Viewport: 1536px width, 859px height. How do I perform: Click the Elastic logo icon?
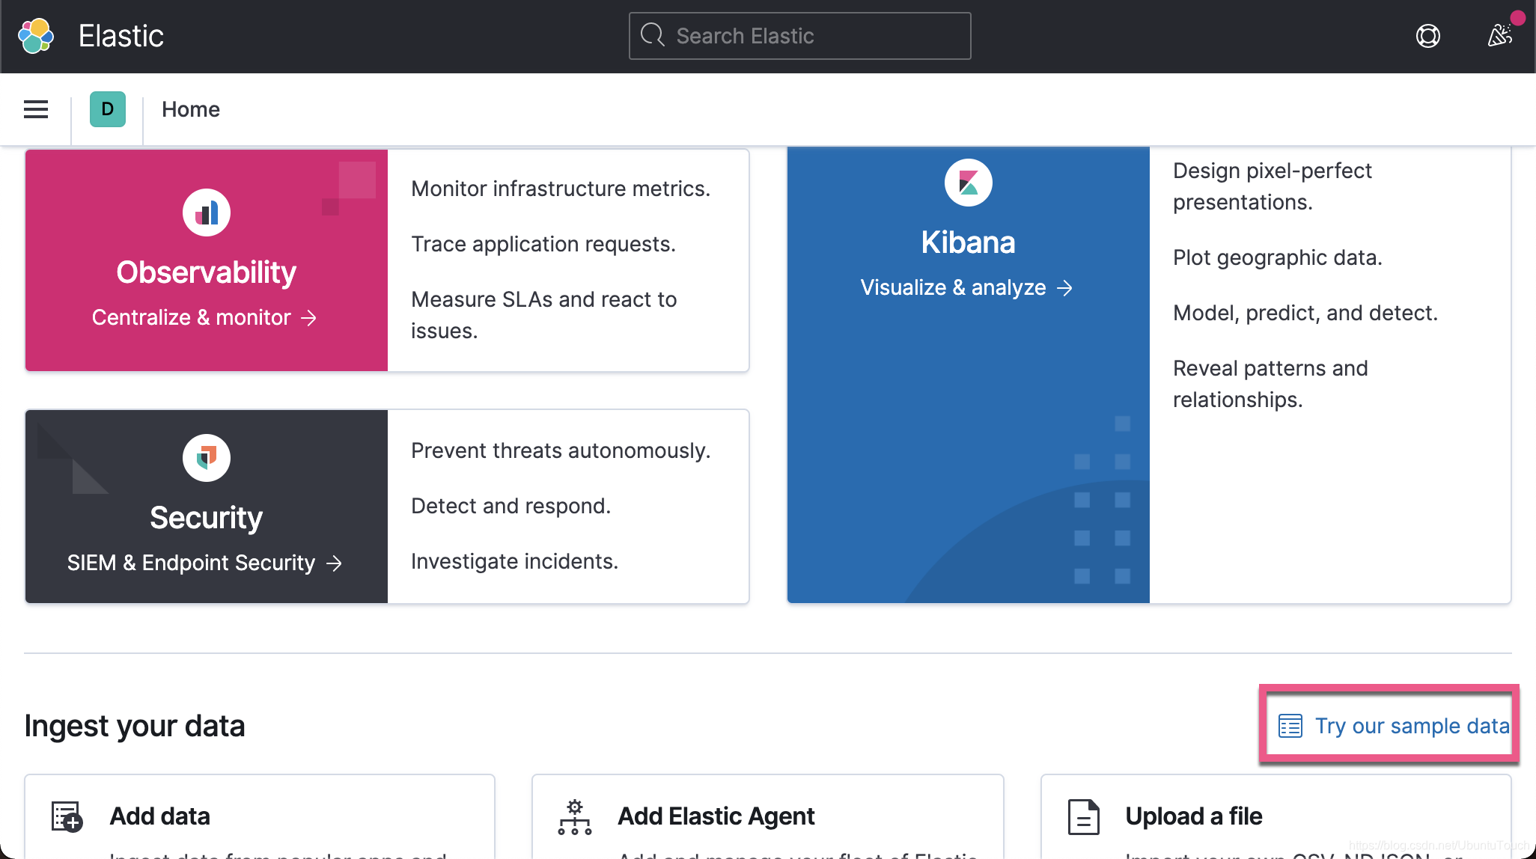[36, 36]
